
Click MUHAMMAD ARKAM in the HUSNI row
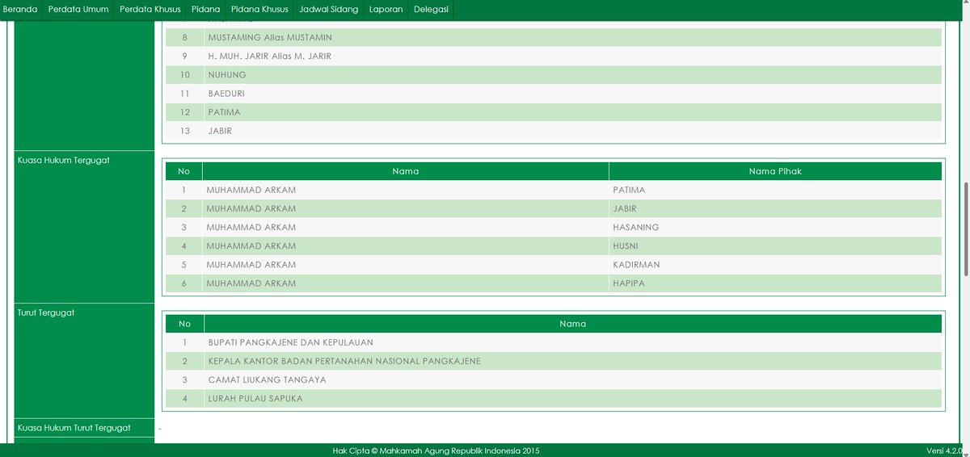[x=251, y=246]
